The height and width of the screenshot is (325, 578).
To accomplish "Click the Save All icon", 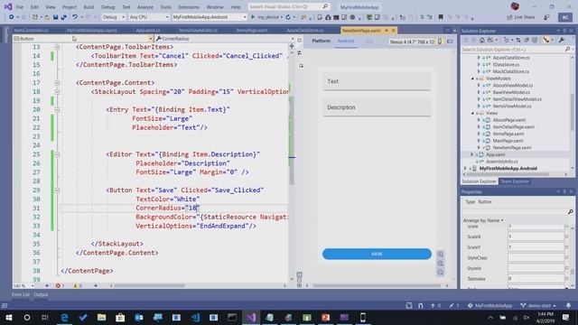I will (x=63, y=17).
